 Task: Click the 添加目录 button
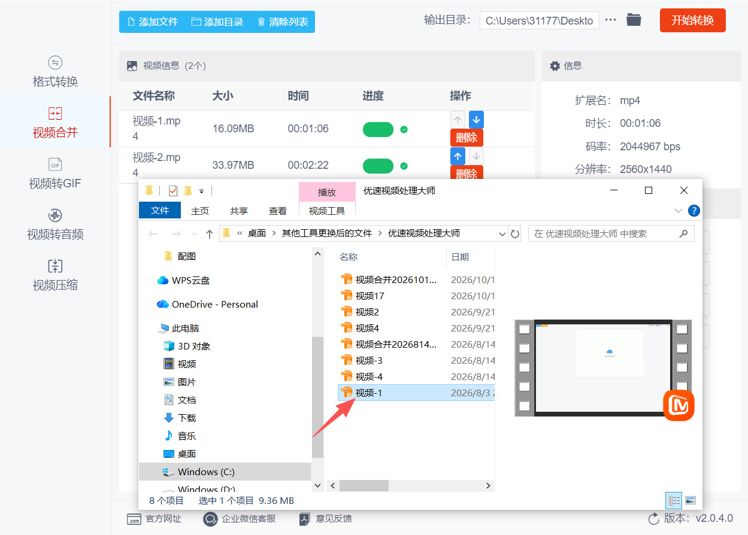(x=217, y=22)
